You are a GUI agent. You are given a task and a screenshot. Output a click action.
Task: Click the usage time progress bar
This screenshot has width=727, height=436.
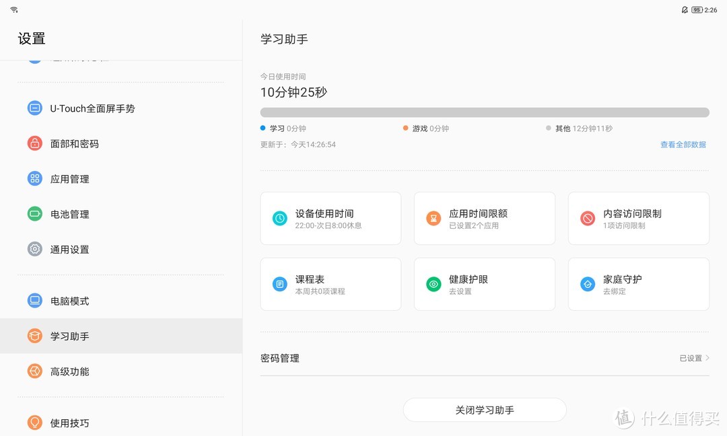(485, 112)
